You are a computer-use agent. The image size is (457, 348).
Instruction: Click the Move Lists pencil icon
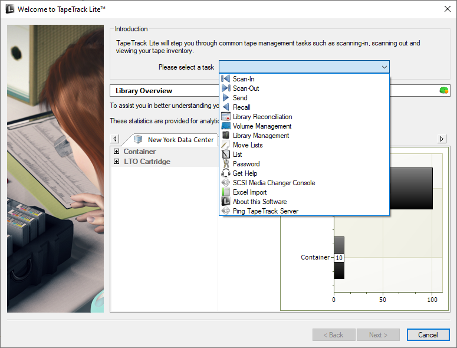point(226,145)
